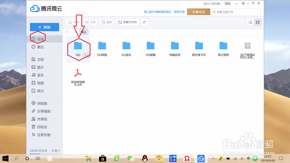Select the 电脑应用 folder
Image resolution: width=290 pixels, height=163 pixels.
(x=175, y=49)
